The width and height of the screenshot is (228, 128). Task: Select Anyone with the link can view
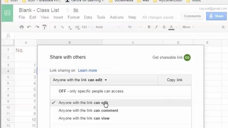point(121,118)
